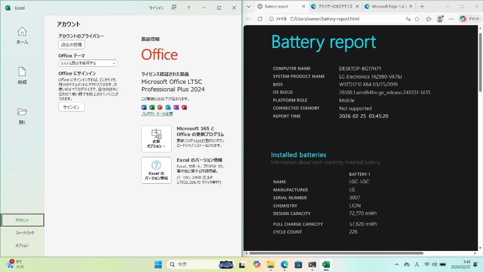Open the Terminal from the taskbar

(312, 264)
